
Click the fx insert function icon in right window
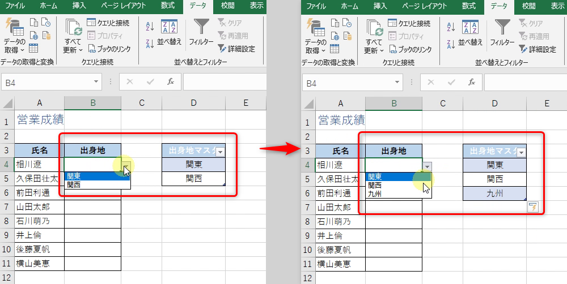tap(471, 82)
